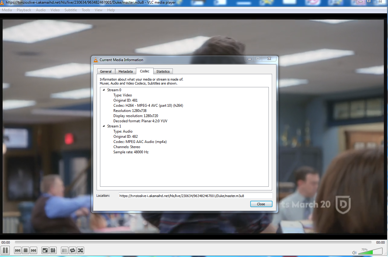The width and height of the screenshot is (388, 257).
Task: Select the 'Original ID: 482' row
Action: coord(126,137)
